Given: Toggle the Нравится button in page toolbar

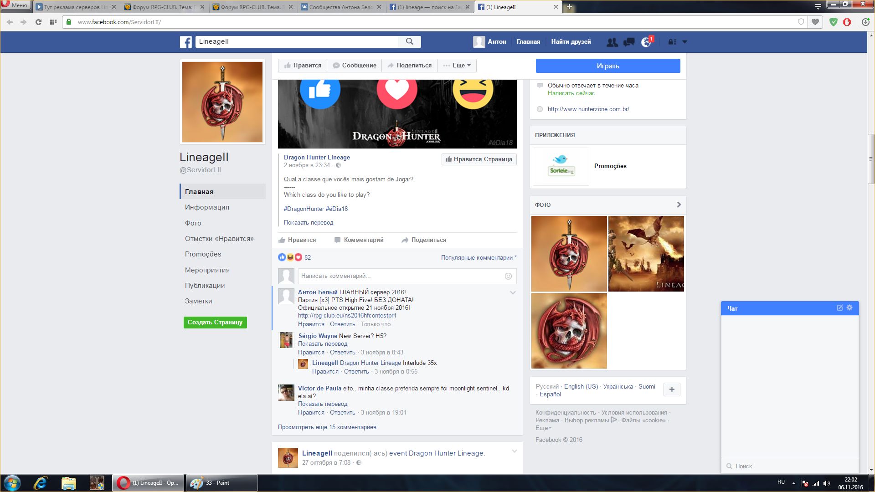Looking at the screenshot, I should [x=303, y=66].
